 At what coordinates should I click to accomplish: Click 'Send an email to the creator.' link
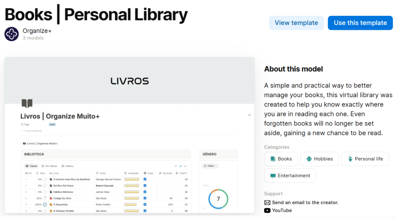(305, 203)
